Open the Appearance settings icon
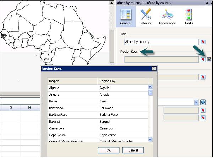The width and height of the screenshot is (213, 158). [167, 17]
